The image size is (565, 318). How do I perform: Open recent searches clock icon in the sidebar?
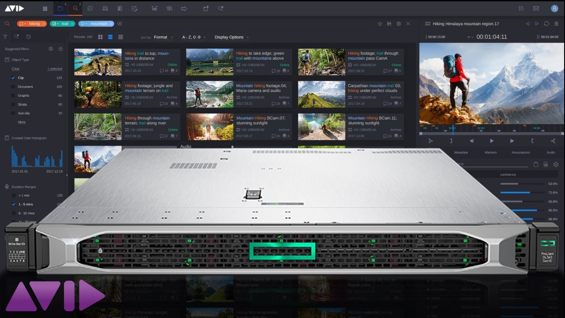coord(28,37)
